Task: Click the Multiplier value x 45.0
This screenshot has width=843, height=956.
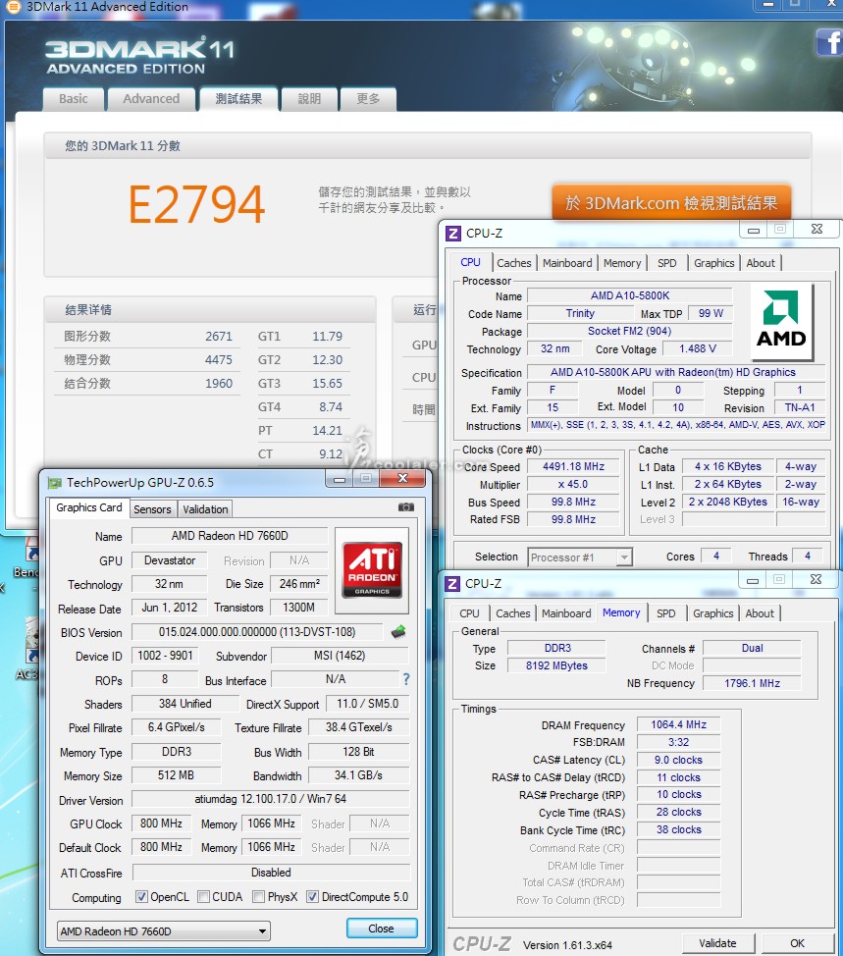Action: pos(573,484)
